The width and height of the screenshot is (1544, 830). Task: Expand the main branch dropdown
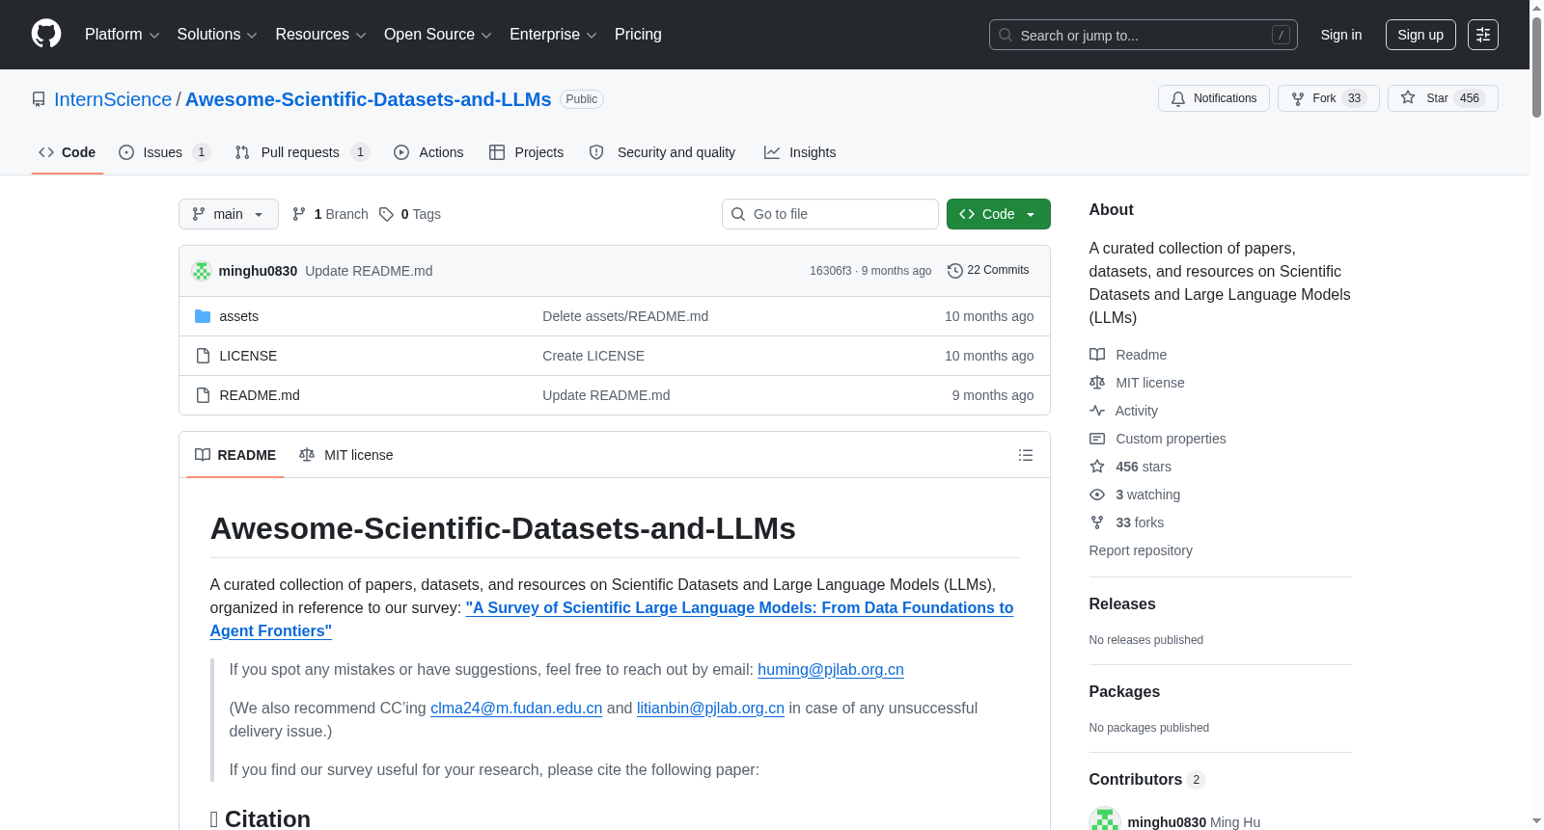[x=229, y=214]
